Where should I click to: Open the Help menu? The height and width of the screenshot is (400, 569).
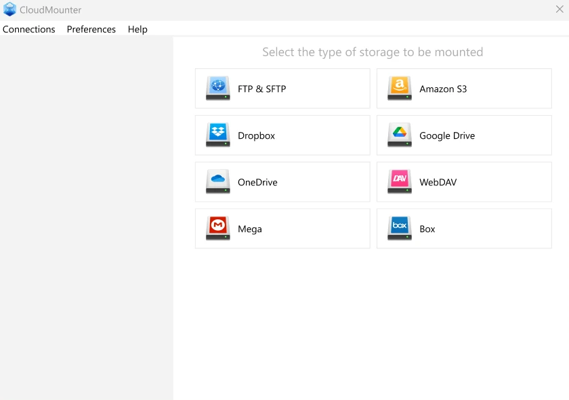pos(138,29)
